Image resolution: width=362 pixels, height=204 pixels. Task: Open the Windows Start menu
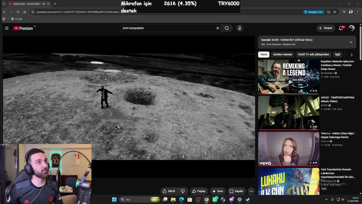coord(114,199)
